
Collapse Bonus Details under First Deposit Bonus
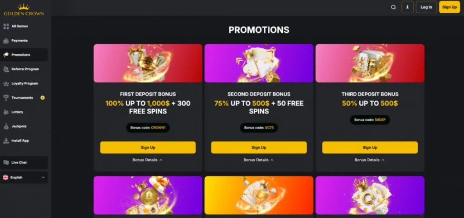click(148, 160)
